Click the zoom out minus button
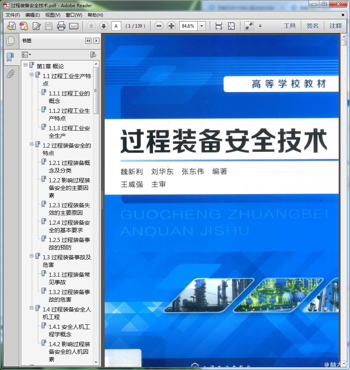Screen dimensions: 350x370 (159, 26)
